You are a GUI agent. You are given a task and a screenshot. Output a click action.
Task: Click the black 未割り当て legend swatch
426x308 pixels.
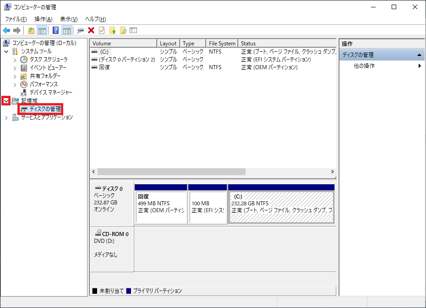click(x=94, y=291)
